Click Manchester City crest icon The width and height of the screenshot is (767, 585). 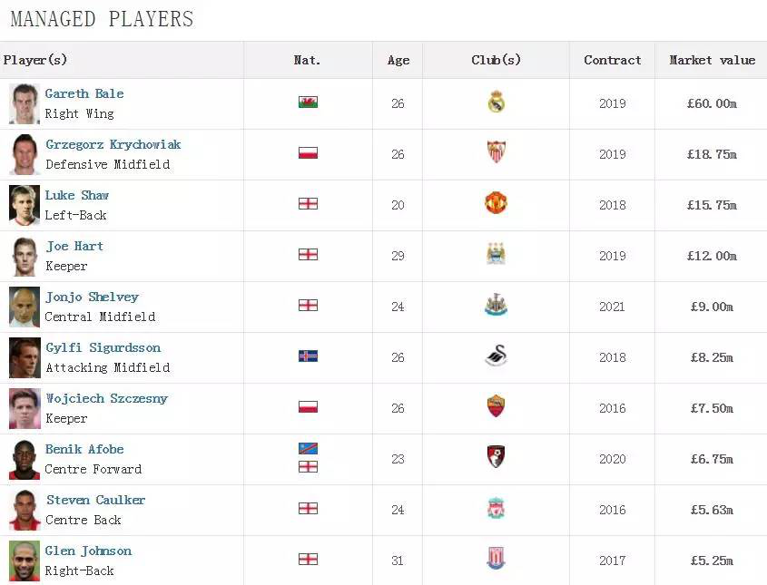click(x=496, y=254)
